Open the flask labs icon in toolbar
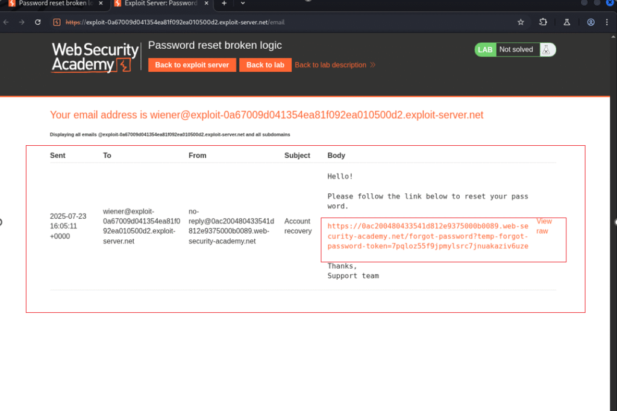Viewport: 617px width, 411px height. (x=566, y=22)
